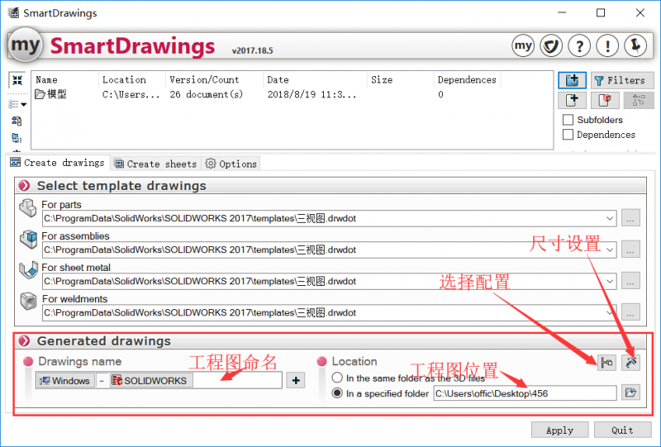Expand the For assemblies template dropdown

610,250
